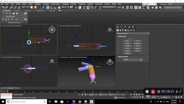The height and width of the screenshot is (104, 184).
Task: Click the Bind to Space Warp icon
Action: (x=19, y=8)
